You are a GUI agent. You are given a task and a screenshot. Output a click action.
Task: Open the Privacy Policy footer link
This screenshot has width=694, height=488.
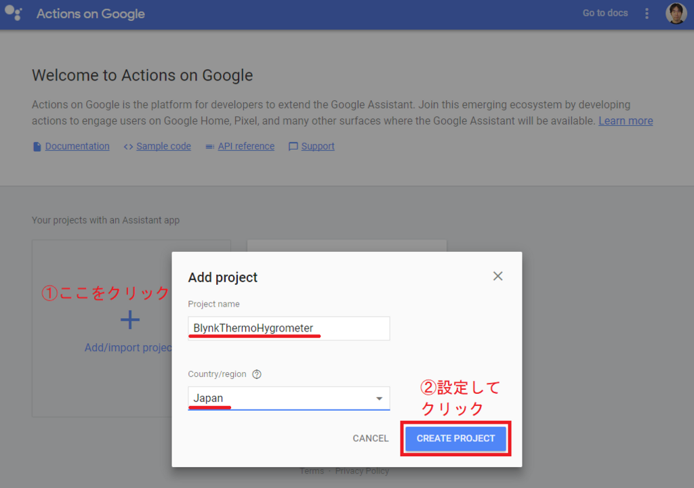(x=362, y=471)
